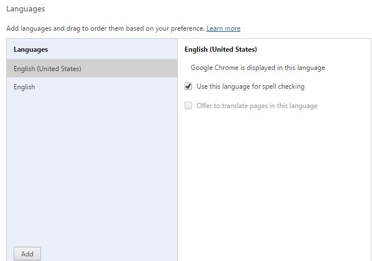Select English (United States) in the languages list
Screen dimensions: 372x261
[92, 68]
